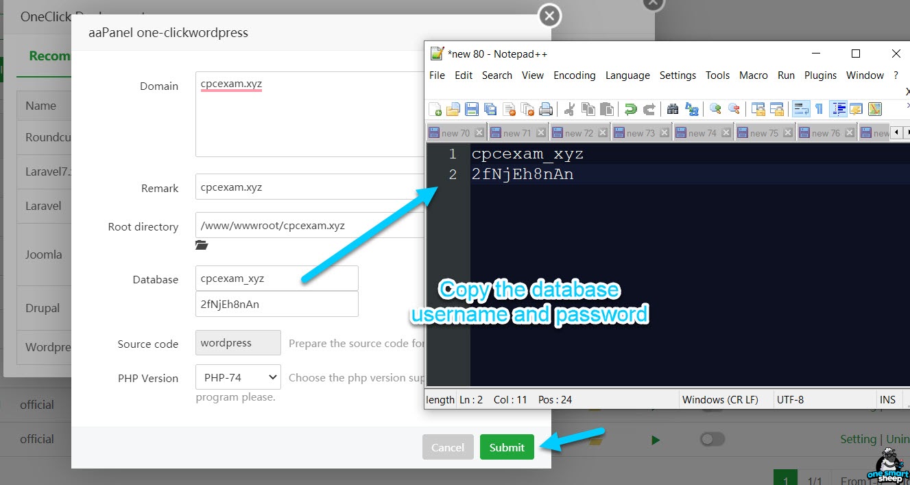This screenshot has width=910, height=485.
Task: Open Document Map from Notepad++ toolbar
Action: [875, 109]
